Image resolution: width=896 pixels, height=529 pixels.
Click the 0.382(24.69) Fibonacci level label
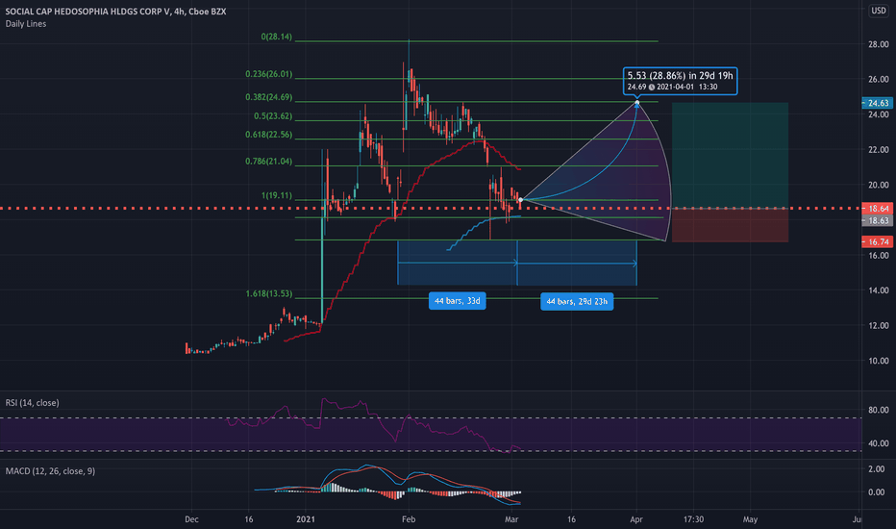(268, 97)
